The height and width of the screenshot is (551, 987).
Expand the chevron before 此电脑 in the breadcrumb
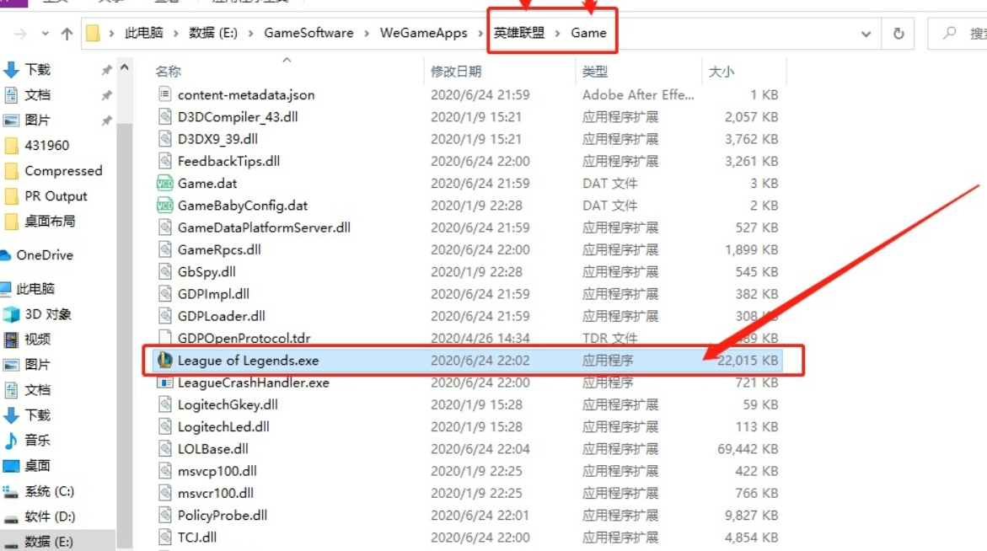(x=111, y=33)
